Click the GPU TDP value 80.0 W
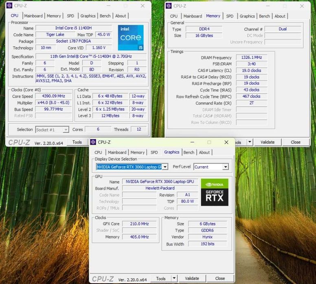This screenshot has height=284, width=316. pyautogui.click(x=187, y=201)
